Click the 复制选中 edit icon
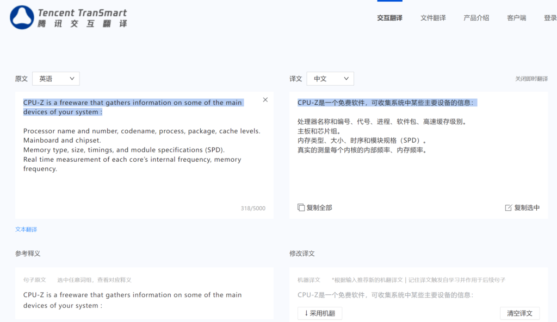This screenshot has height=322, width=557. 509,207
